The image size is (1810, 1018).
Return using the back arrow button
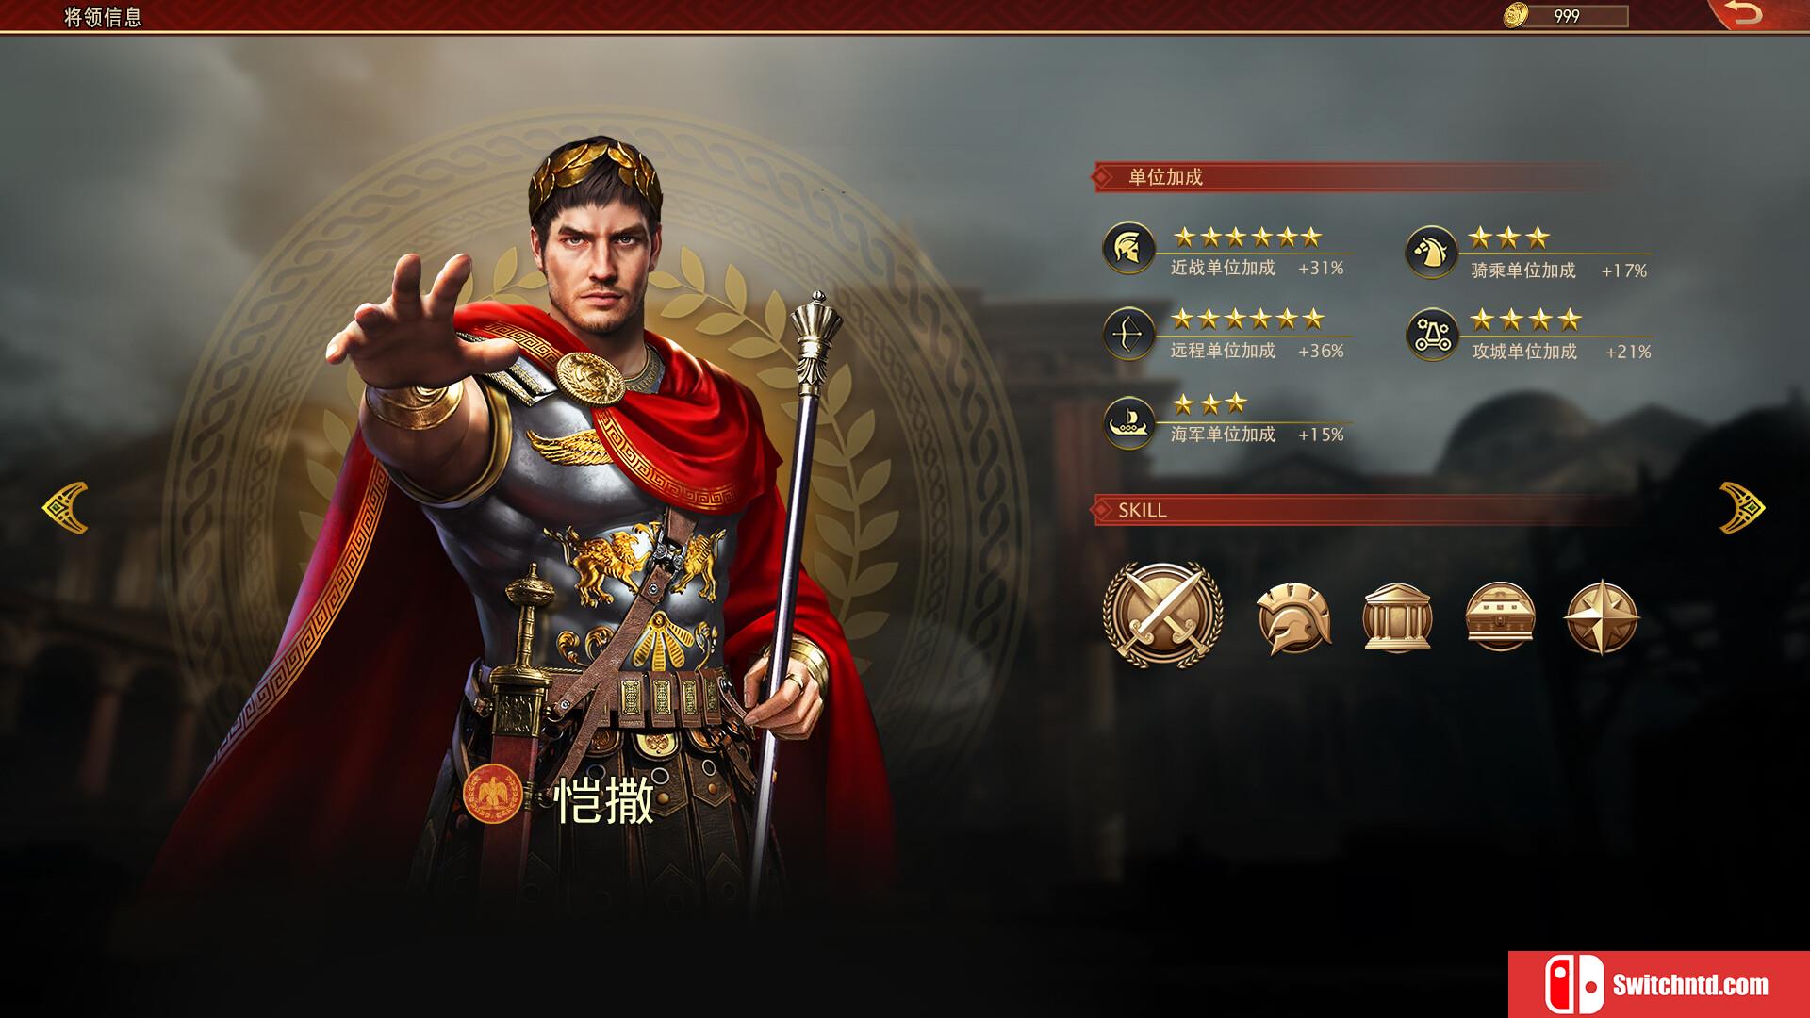1744,14
